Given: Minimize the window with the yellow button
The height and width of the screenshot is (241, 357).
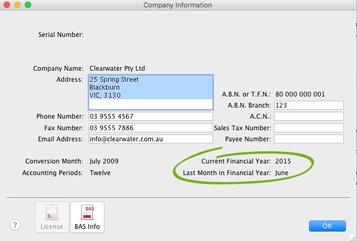Looking at the screenshot, I should pyautogui.click(x=17, y=5).
